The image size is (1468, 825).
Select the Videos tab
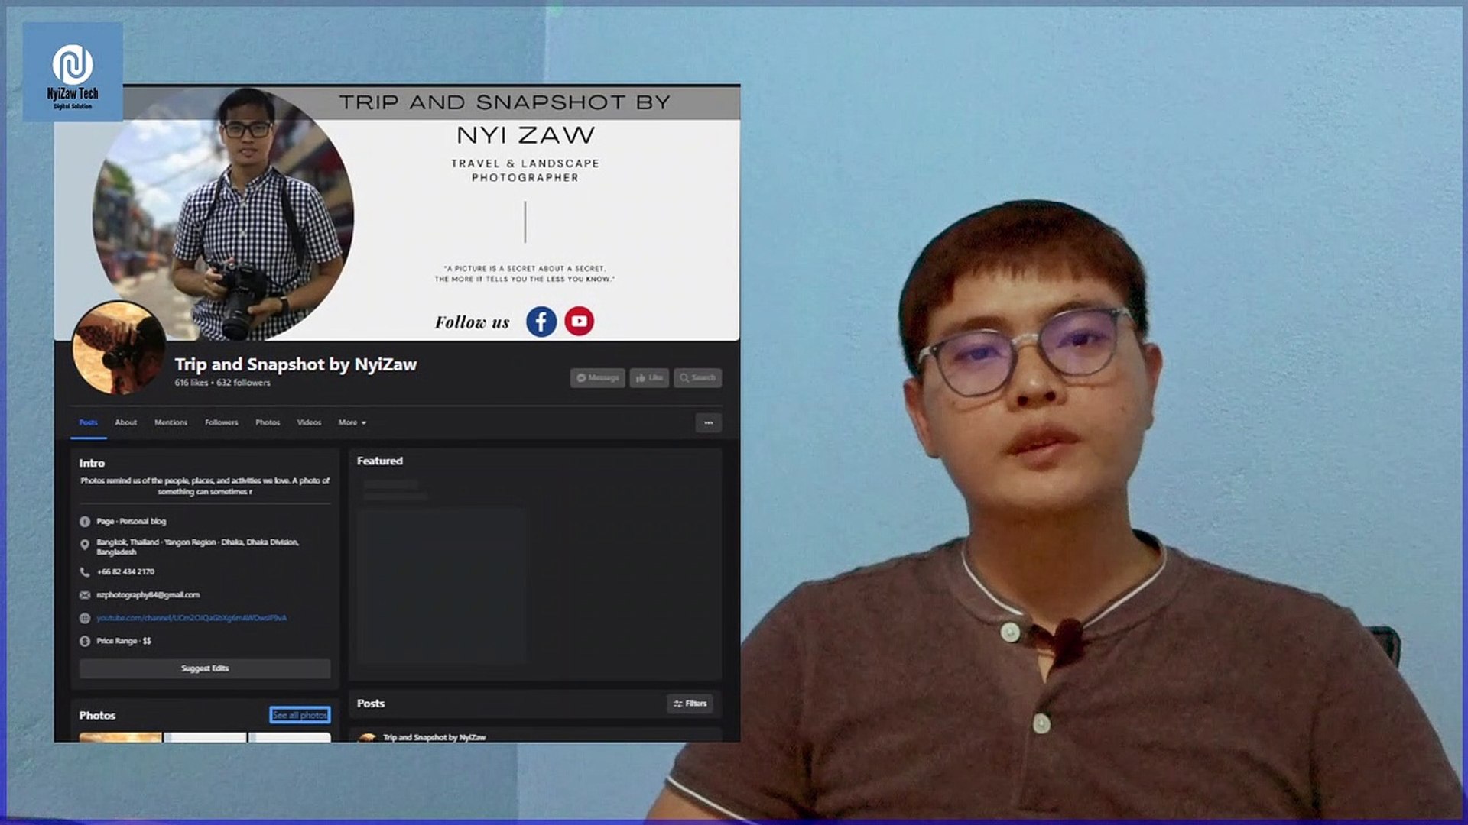[x=309, y=422]
